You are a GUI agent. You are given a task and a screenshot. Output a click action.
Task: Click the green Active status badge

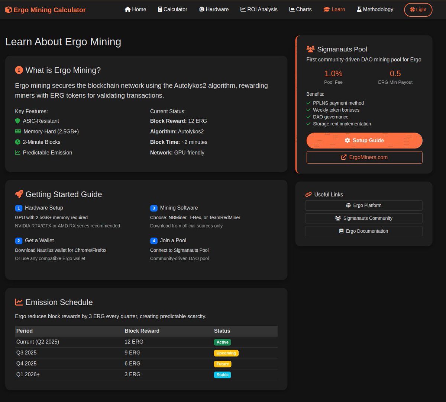click(223, 342)
